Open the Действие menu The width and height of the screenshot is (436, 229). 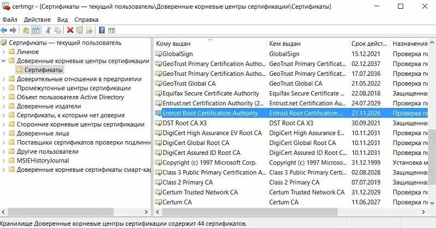[x=37, y=20]
